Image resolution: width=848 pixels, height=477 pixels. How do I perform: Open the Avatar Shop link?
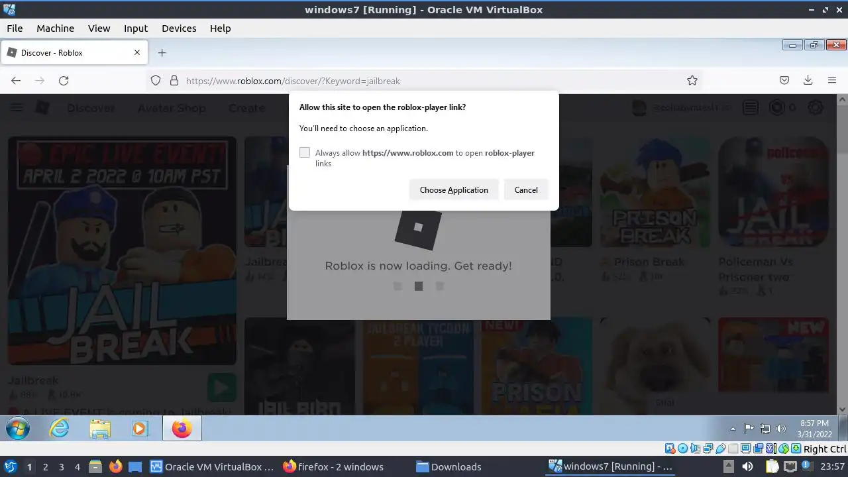172,108
